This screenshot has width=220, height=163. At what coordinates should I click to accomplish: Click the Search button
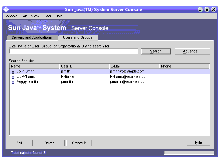[x=156, y=51]
